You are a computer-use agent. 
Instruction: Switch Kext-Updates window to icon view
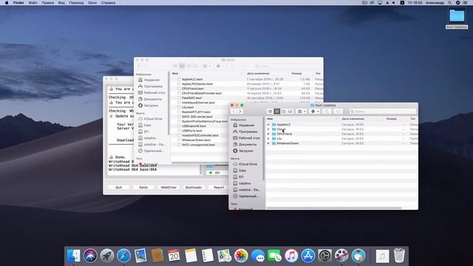(270, 112)
